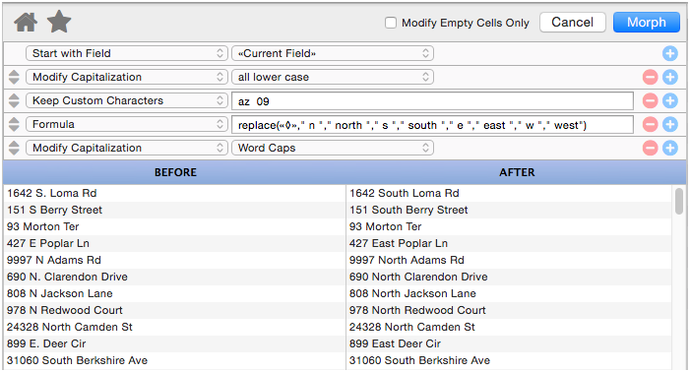Screen dimensions: 690x372
Task: Click the blue Morph button
Action: coord(647,22)
